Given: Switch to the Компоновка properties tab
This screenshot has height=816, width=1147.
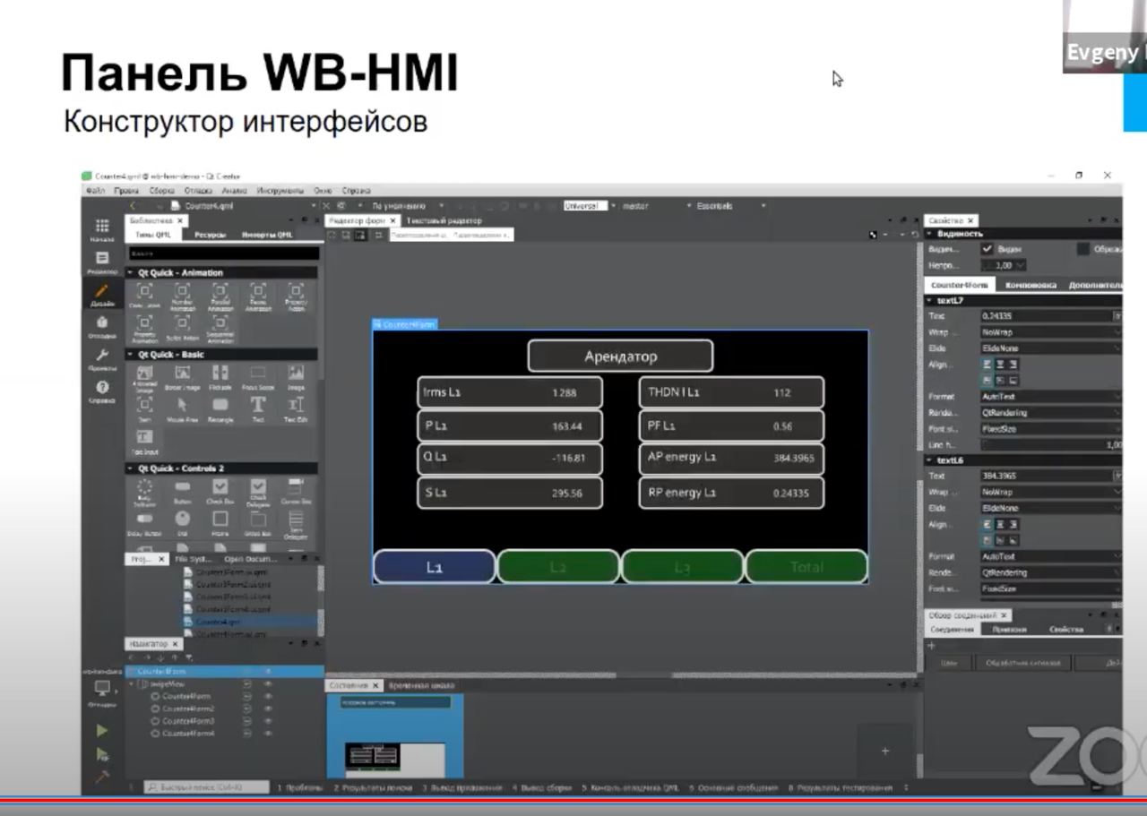Looking at the screenshot, I should click(x=1031, y=285).
